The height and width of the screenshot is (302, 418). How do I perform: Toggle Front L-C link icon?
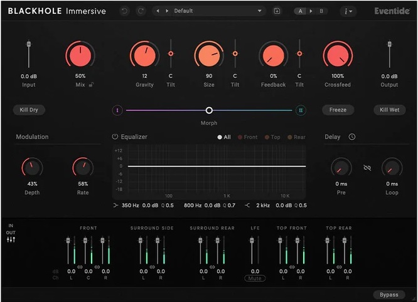[x=80, y=267]
